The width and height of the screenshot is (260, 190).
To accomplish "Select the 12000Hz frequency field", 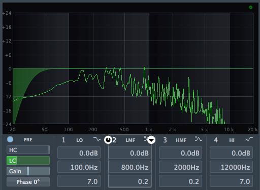I will [232, 167].
